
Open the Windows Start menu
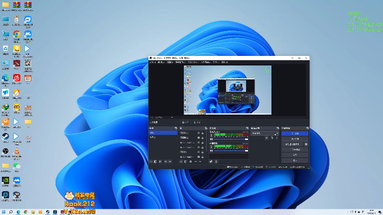[3, 212]
